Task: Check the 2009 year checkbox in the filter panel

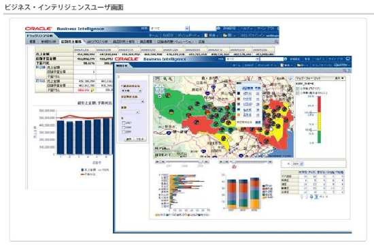Action: 124,132
